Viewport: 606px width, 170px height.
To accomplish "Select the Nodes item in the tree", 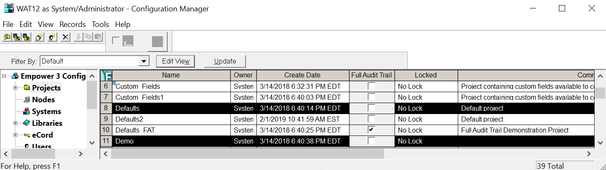I will point(43,100).
